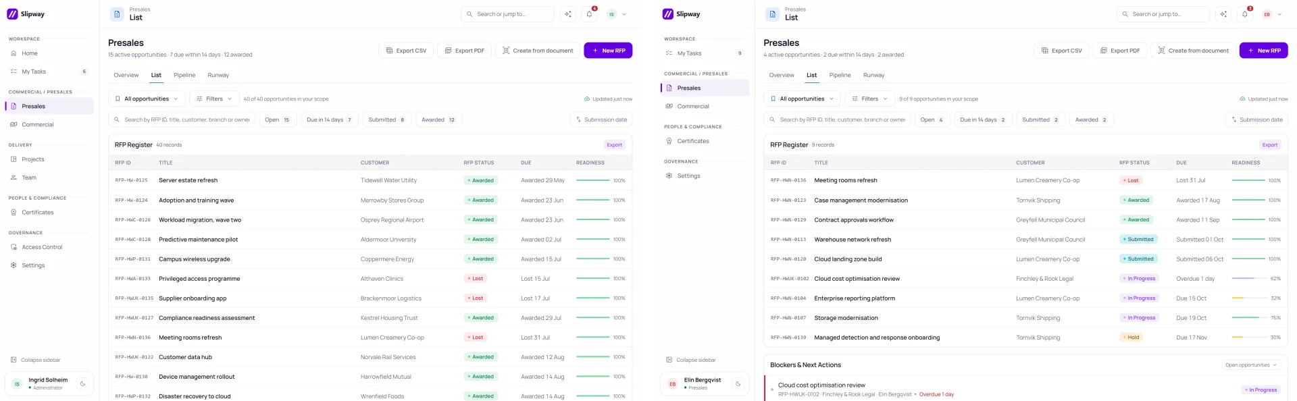Screen dimensions: 1297x401
Task: Toggle Due in 14 days 7 chip
Action: pyautogui.click(x=329, y=119)
